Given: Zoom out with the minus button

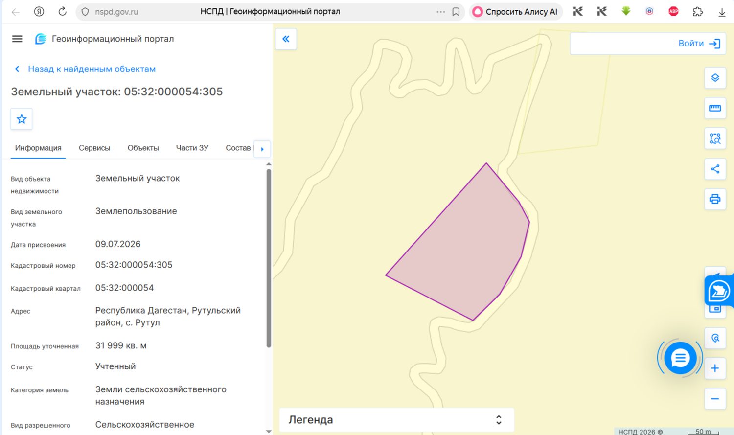Looking at the screenshot, I should click(x=715, y=398).
